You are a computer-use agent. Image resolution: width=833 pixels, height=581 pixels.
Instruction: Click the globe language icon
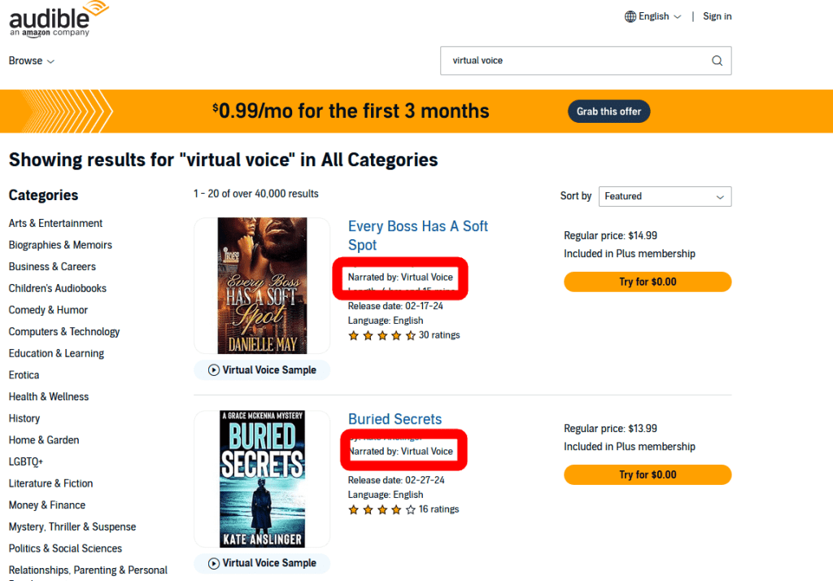coord(630,16)
